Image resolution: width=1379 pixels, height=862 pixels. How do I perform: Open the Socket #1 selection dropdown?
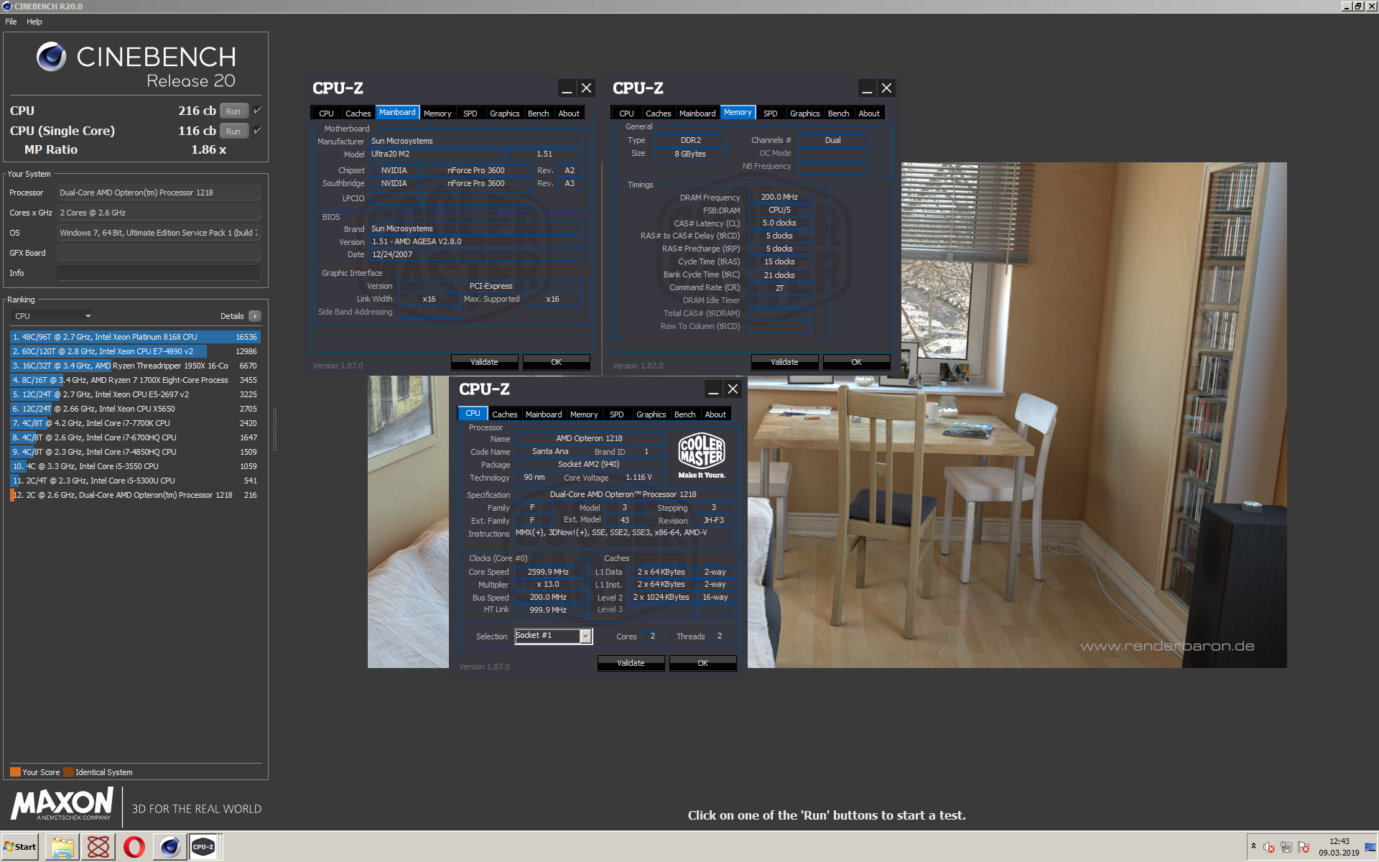point(585,636)
